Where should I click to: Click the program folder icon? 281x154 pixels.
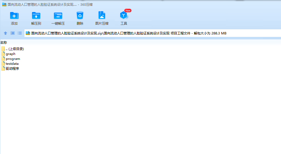pos(3,59)
